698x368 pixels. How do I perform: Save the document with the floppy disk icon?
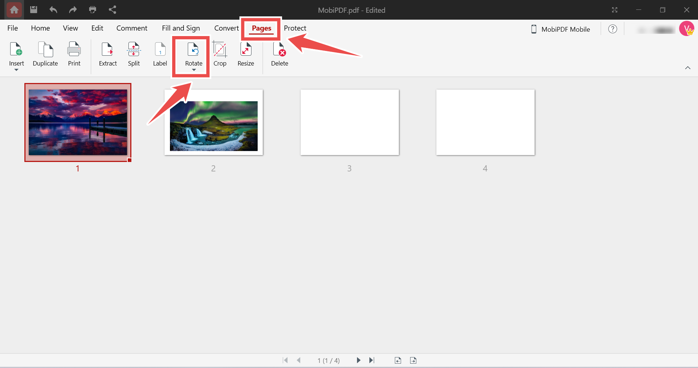point(33,10)
